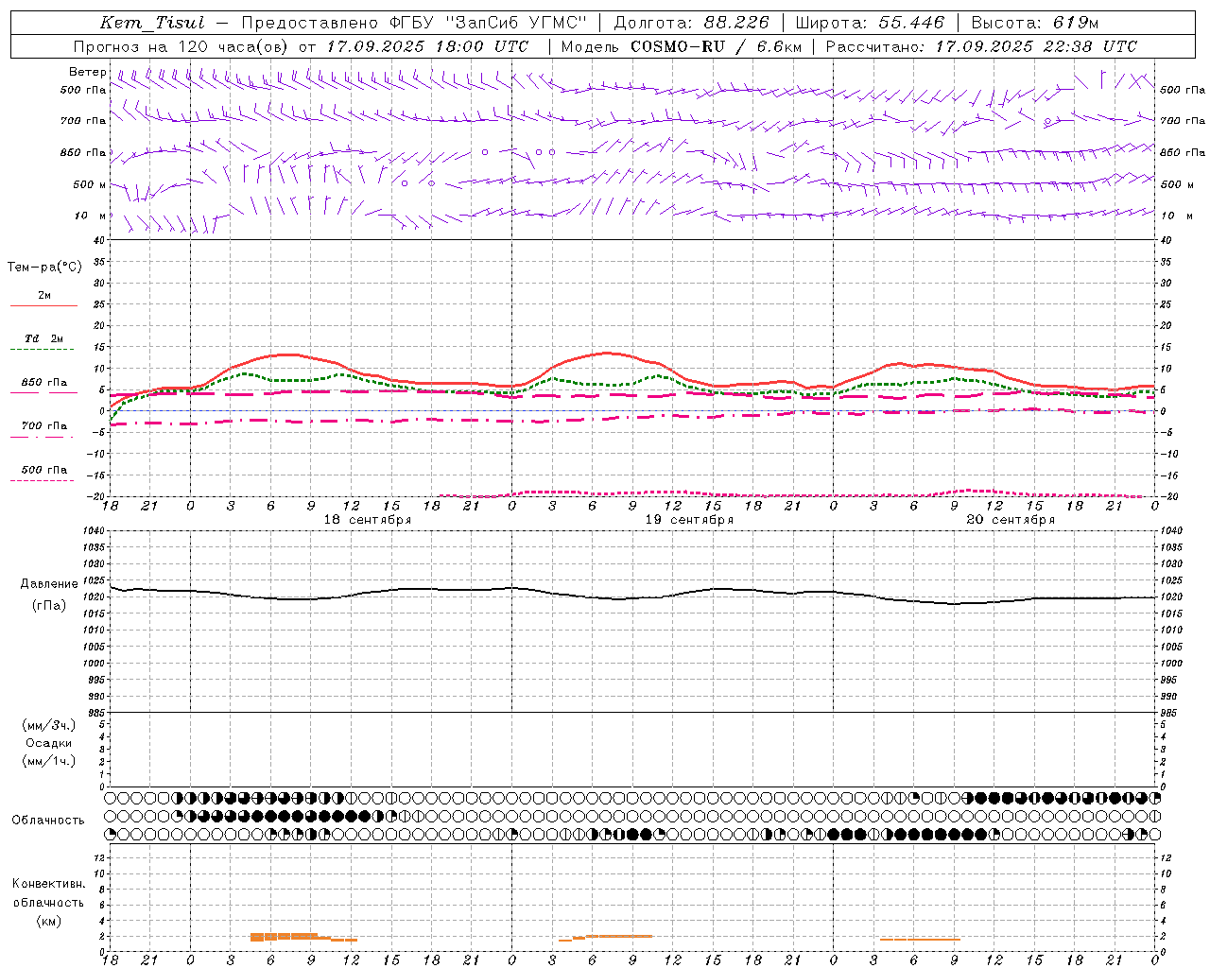1210x968 pixels.
Task: Click the (мм/3ч.) precipitation unit label
Action: pos(49,725)
